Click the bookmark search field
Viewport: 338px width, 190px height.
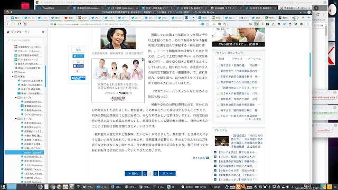pos(26,40)
